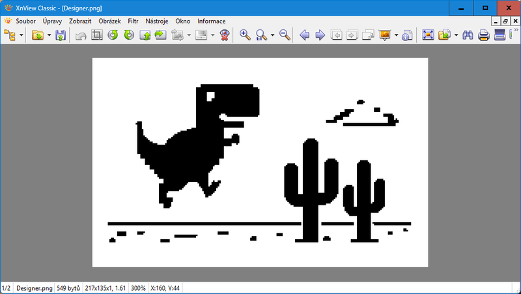Minimize the inner Designer.png document window

496,22
